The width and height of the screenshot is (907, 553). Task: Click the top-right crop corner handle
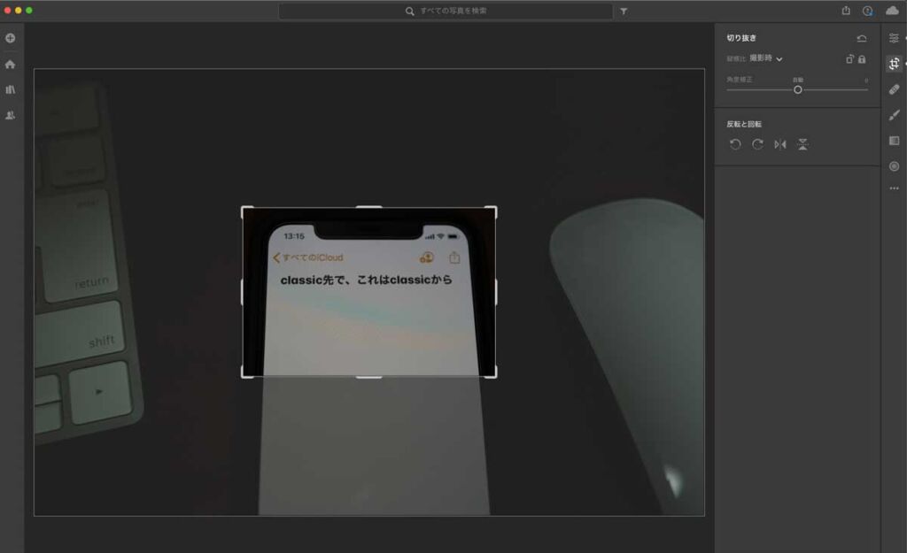(491, 211)
